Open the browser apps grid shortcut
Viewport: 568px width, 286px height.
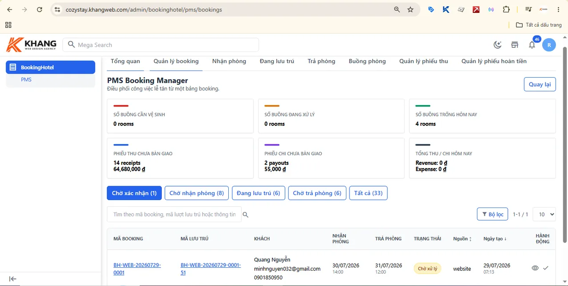8,25
